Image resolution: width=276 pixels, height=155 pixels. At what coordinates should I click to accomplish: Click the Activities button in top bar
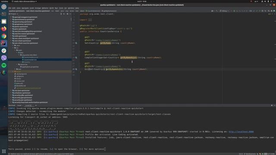pyautogui.click(x=5, y=1)
